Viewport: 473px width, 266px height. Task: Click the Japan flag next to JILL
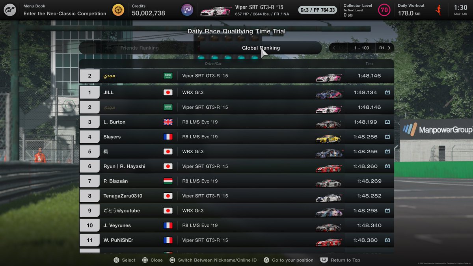pyautogui.click(x=168, y=93)
